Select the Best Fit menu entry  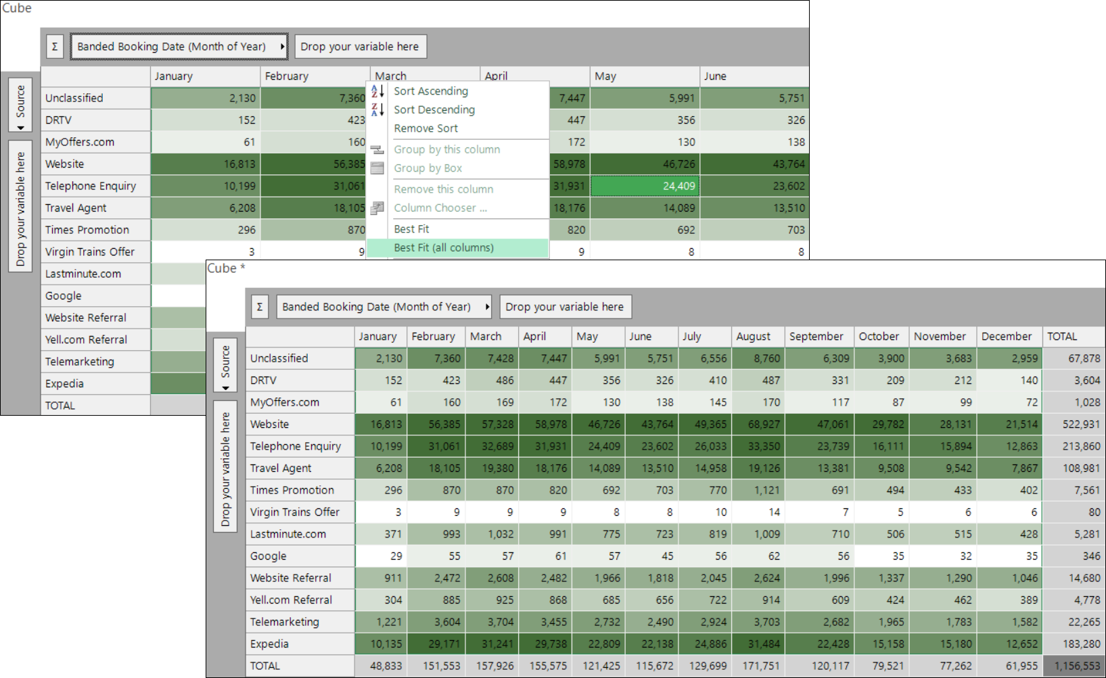tap(411, 229)
